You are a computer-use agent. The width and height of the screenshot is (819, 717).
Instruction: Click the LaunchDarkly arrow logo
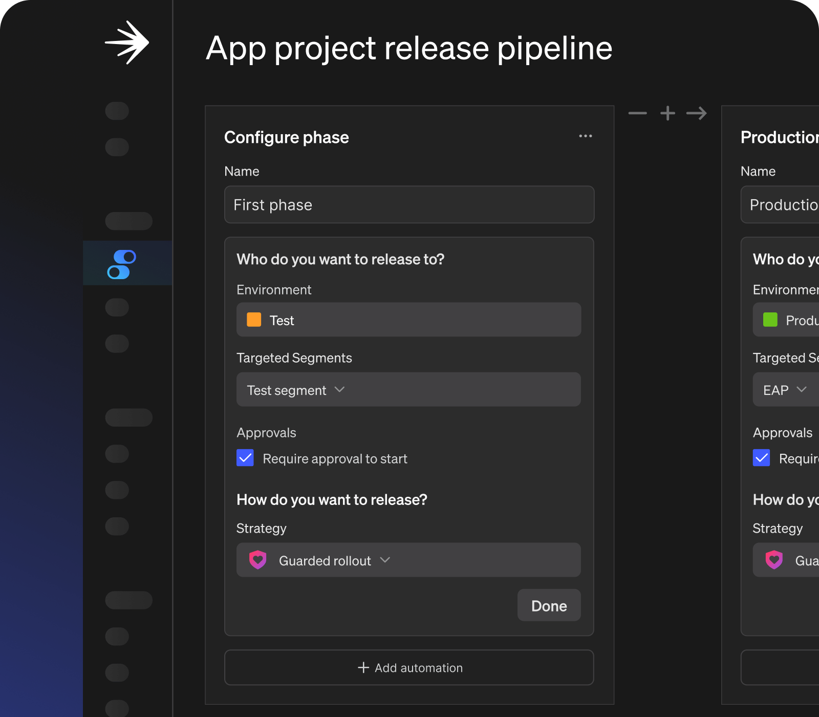click(x=127, y=43)
